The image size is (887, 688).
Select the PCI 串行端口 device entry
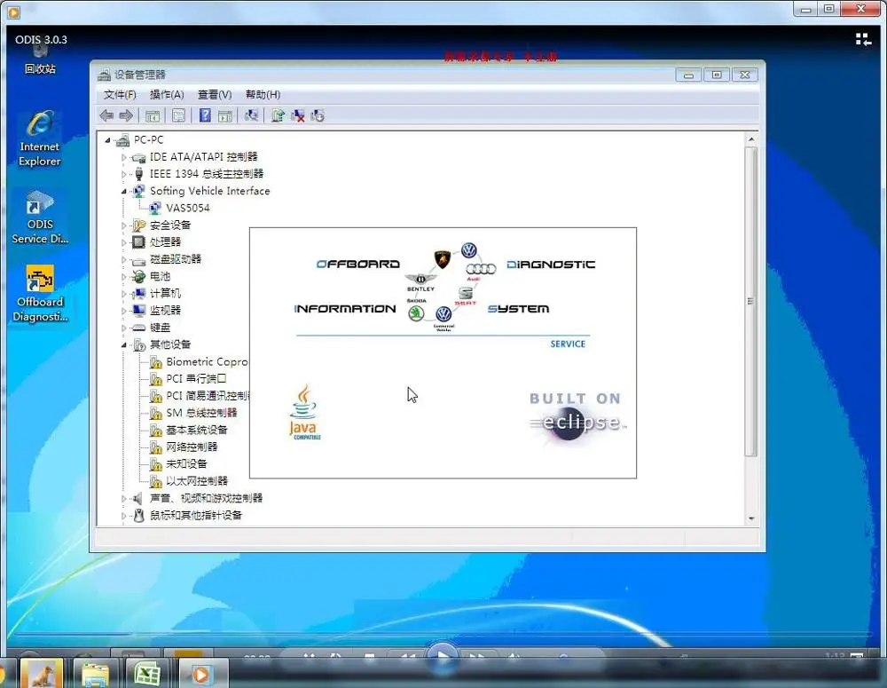(196, 378)
